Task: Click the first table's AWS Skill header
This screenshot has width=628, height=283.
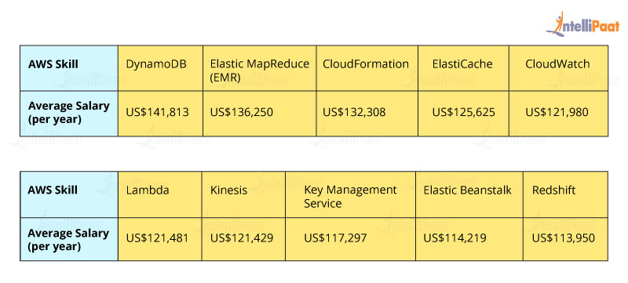Action: [x=69, y=68]
